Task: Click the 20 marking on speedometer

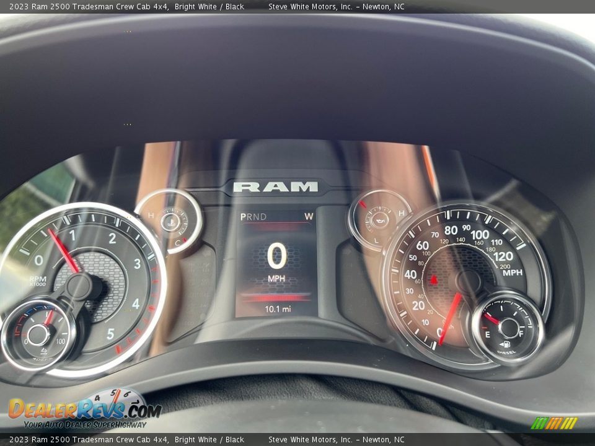Action: [x=418, y=305]
